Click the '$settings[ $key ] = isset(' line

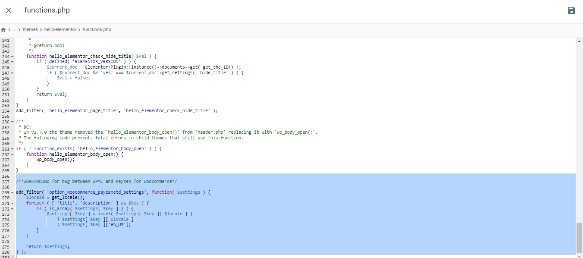point(119,214)
